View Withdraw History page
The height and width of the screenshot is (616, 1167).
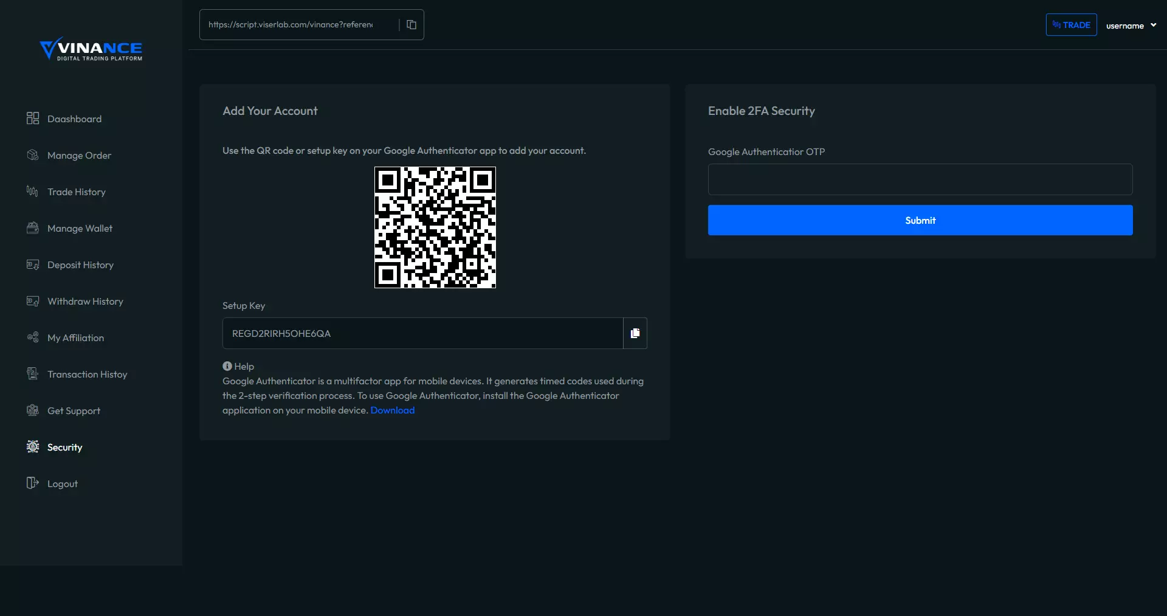click(86, 301)
